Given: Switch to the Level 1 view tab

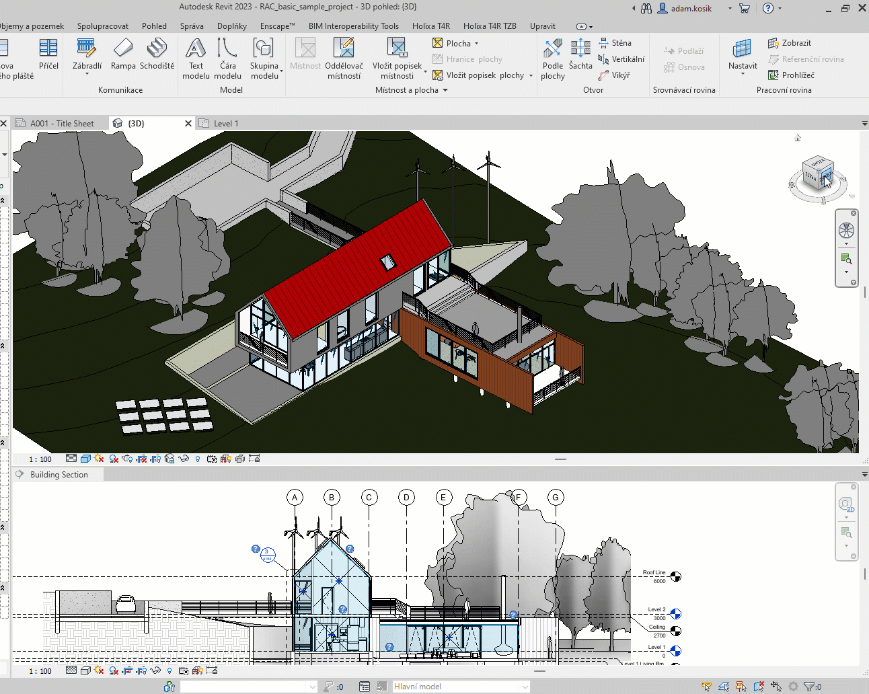Looking at the screenshot, I should click(226, 124).
